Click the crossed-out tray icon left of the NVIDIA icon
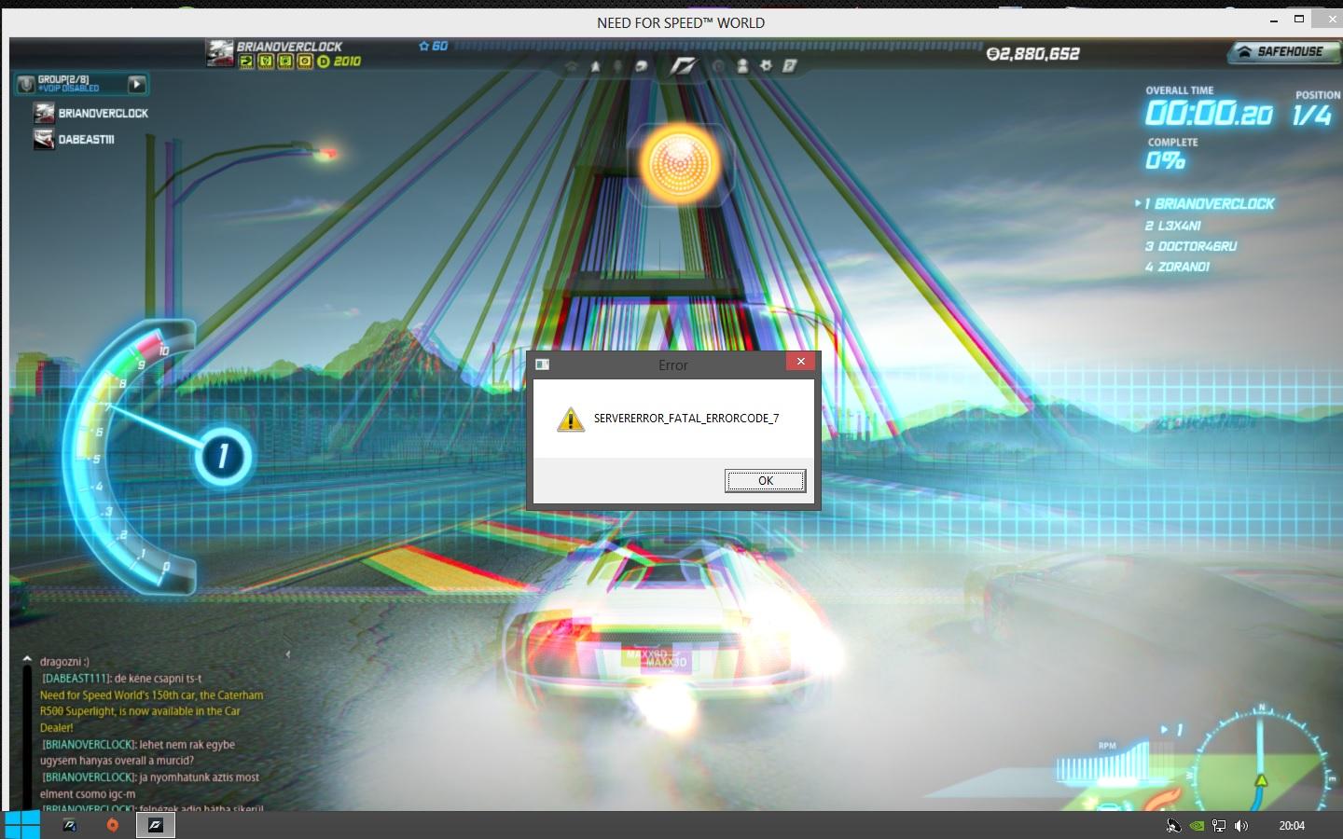The image size is (1343, 839). tap(1174, 826)
